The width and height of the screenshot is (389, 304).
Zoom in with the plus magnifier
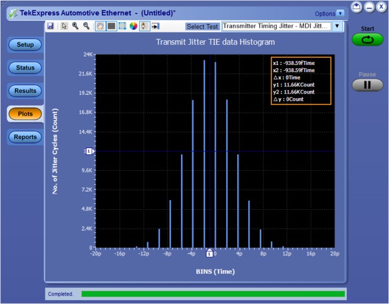75,26
